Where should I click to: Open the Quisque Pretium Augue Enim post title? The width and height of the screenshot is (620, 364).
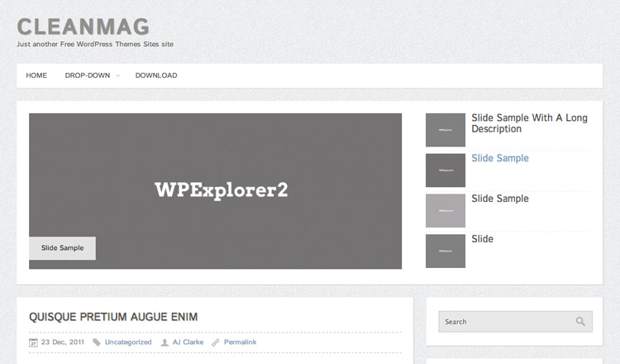click(113, 317)
